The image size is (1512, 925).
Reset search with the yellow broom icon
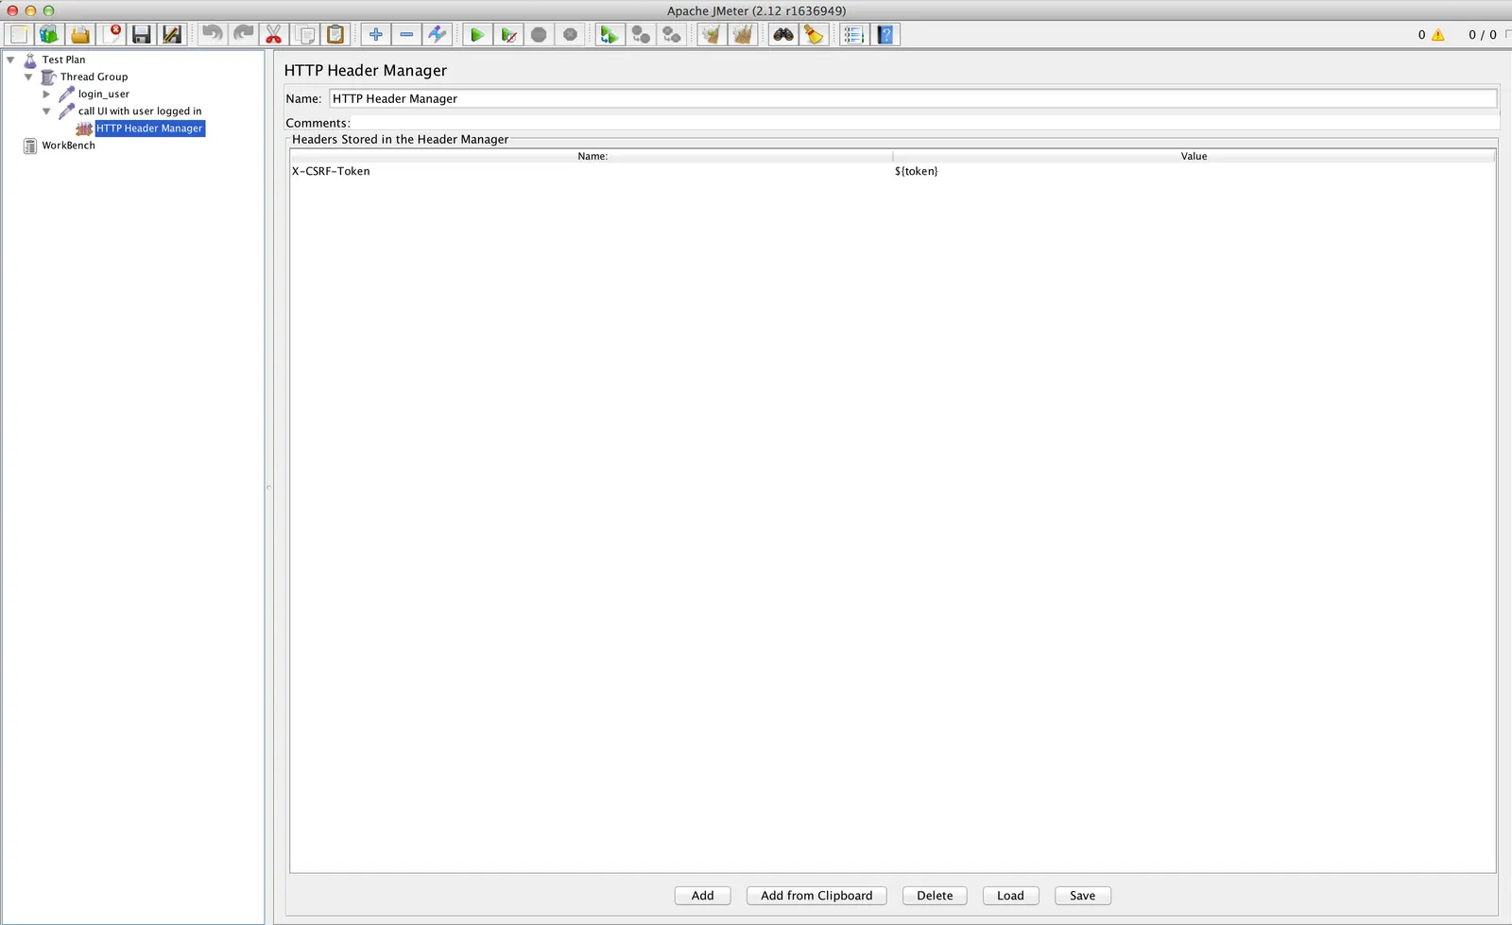coord(814,35)
